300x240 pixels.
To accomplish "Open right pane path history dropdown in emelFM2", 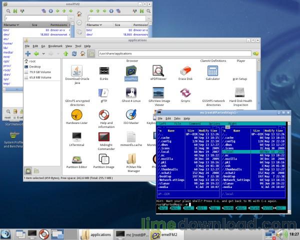I will pos(148,18).
